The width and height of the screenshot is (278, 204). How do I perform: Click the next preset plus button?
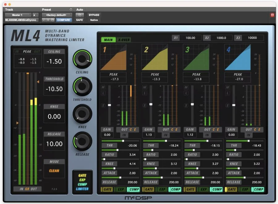click(48, 20)
